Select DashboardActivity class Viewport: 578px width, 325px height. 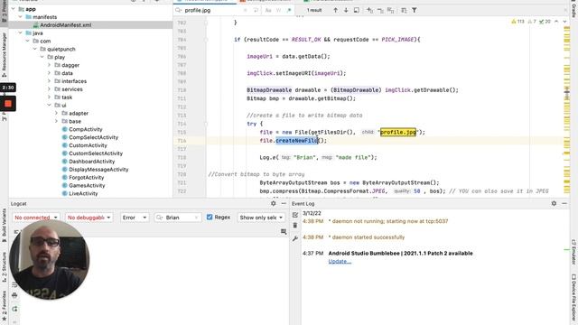click(92, 162)
